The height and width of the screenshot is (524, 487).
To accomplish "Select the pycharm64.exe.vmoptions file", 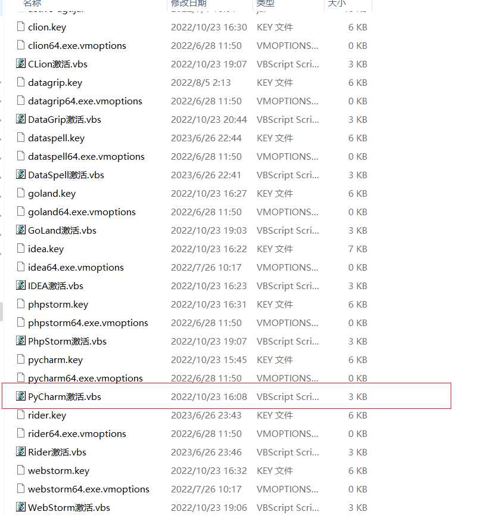I will [x=85, y=378].
